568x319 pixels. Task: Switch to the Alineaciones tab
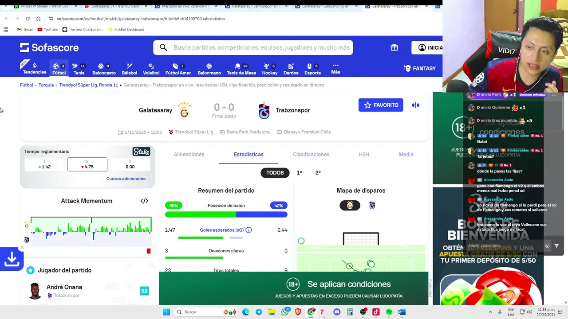189,154
